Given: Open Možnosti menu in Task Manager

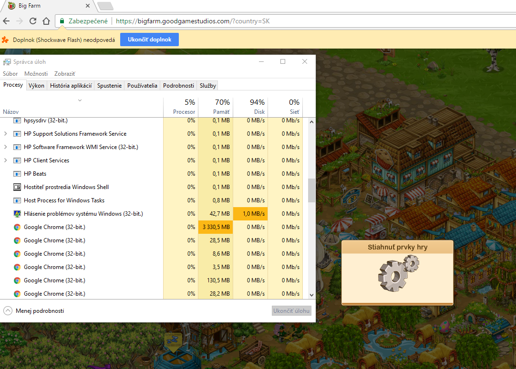Looking at the screenshot, I should pyautogui.click(x=36, y=74).
